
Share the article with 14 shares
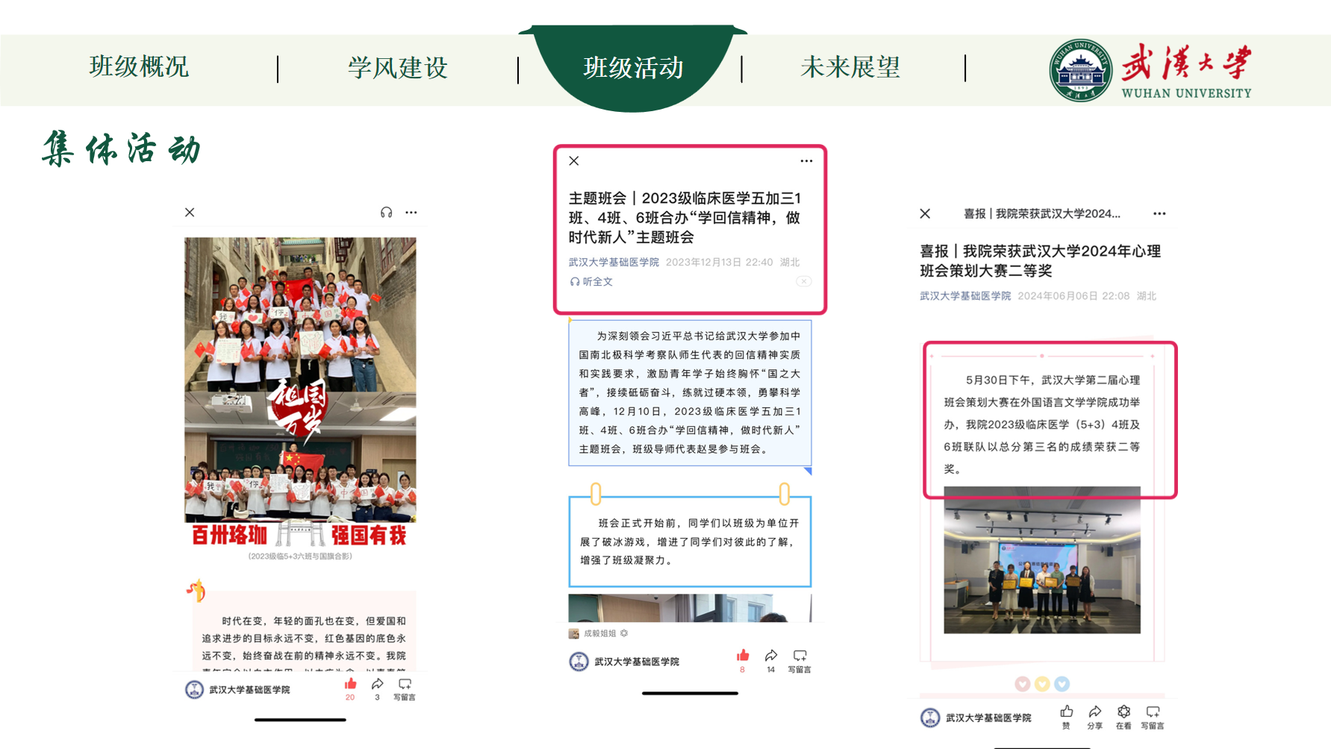tap(771, 656)
